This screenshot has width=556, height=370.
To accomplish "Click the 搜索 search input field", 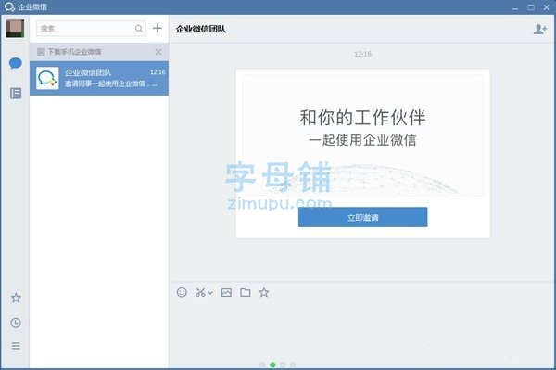I will tap(91, 29).
